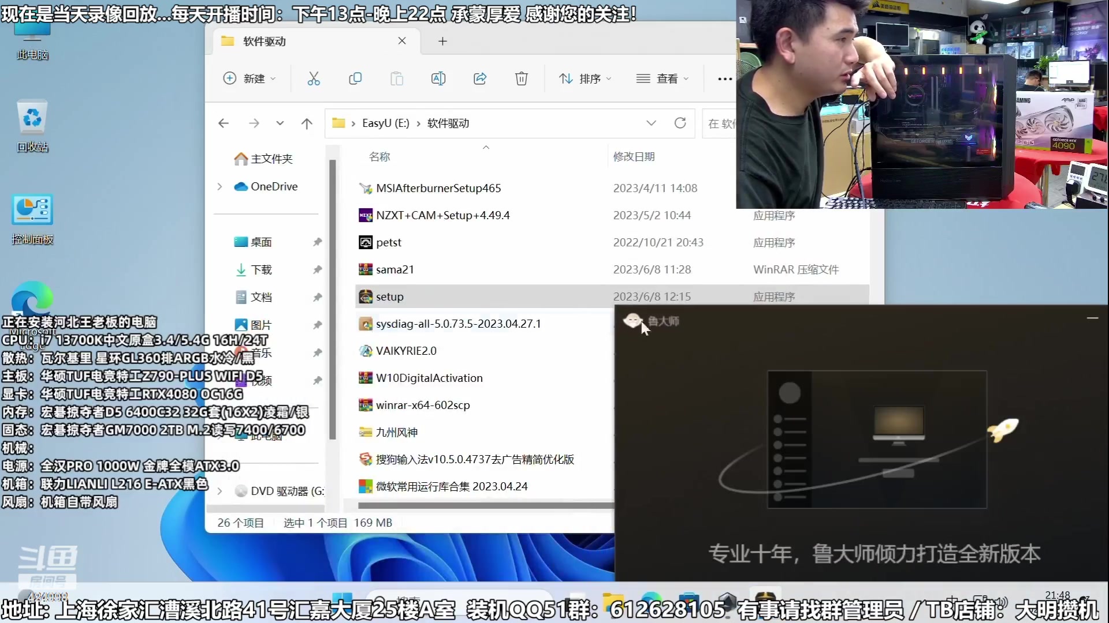Expand address bar history chevron

pos(651,123)
